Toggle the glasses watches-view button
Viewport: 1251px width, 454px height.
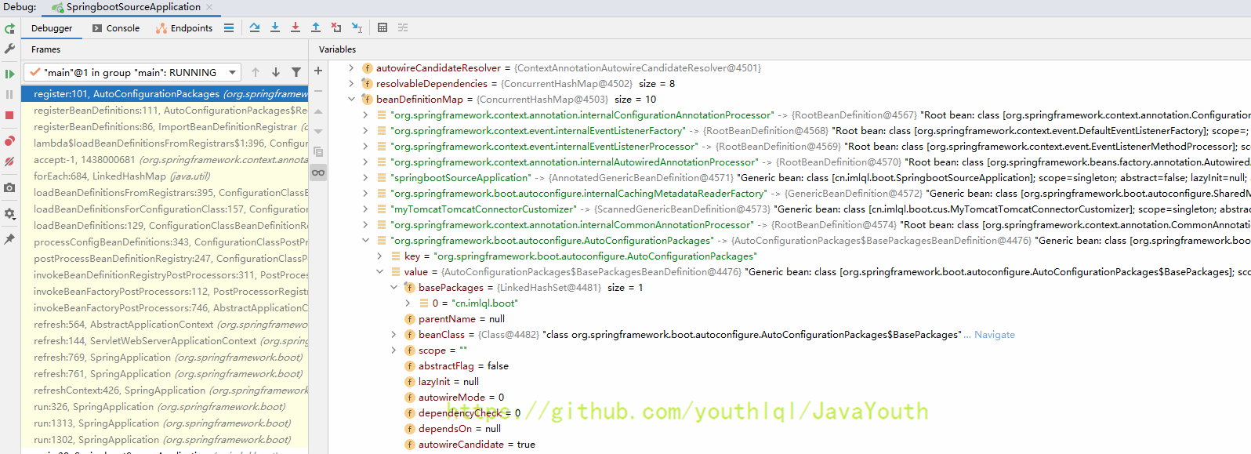318,173
